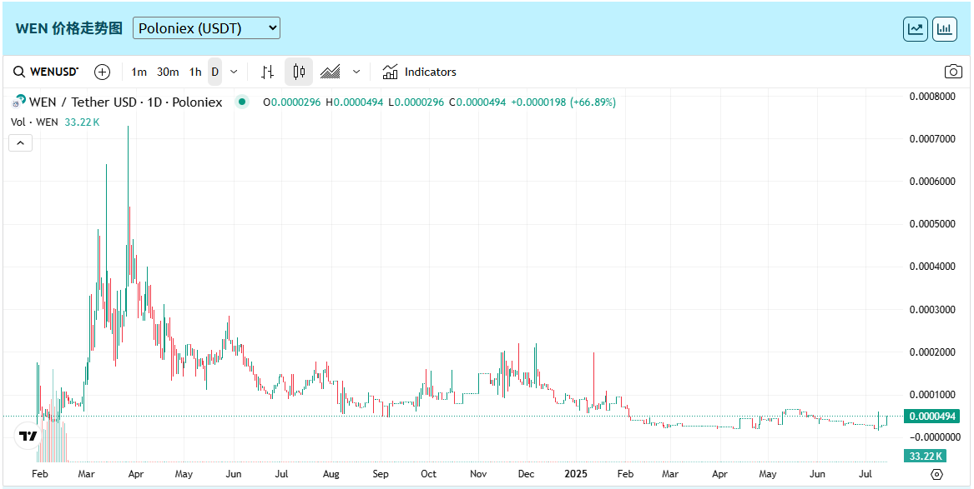974x489 pixels.
Task: Switch to bar chart view icon
Action: [x=944, y=29]
